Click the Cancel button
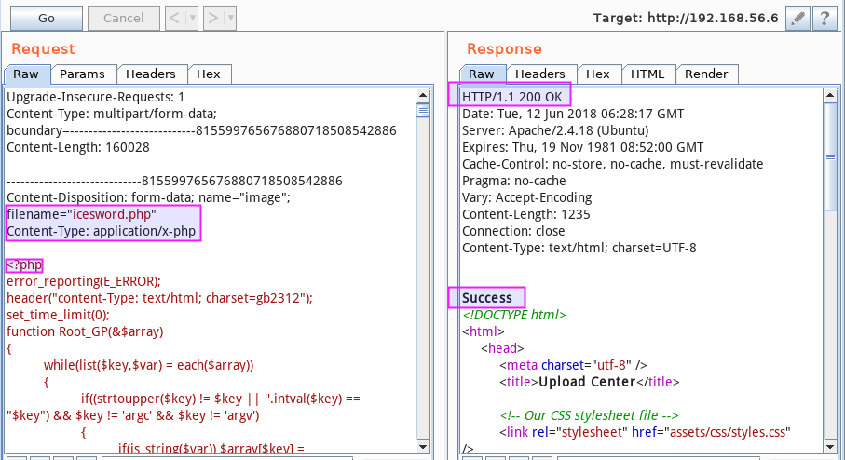Viewport: 845px width, 460px height. (123, 19)
